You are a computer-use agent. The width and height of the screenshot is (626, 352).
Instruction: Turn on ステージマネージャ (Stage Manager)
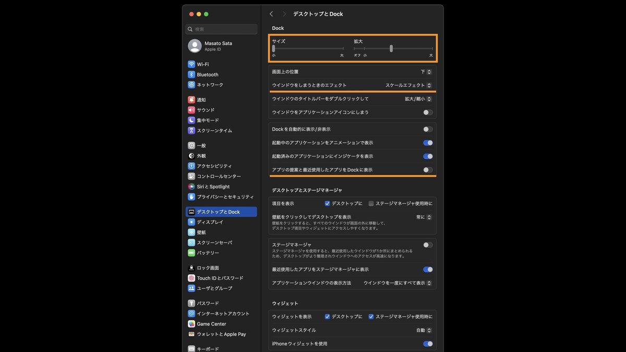(x=427, y=245)
